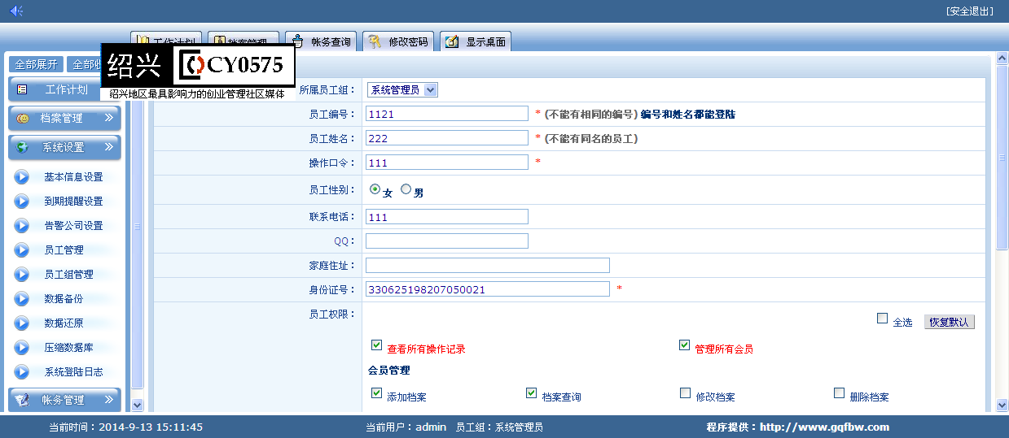
Task: Click the empty QQ input field
Action: [x=447, y=241]
